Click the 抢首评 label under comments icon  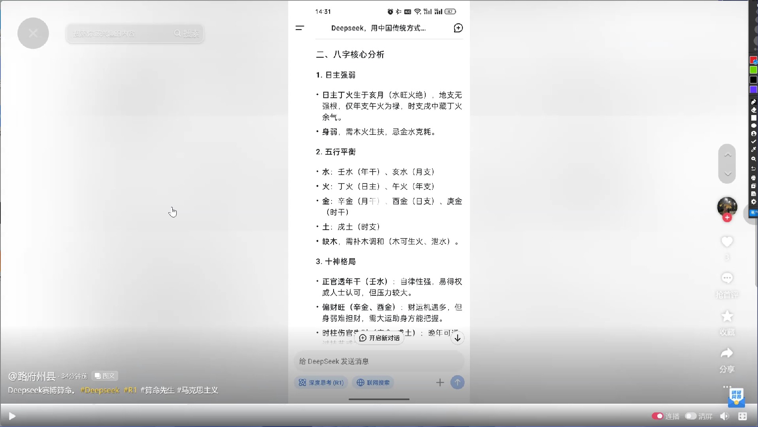[x=727, y=295]
